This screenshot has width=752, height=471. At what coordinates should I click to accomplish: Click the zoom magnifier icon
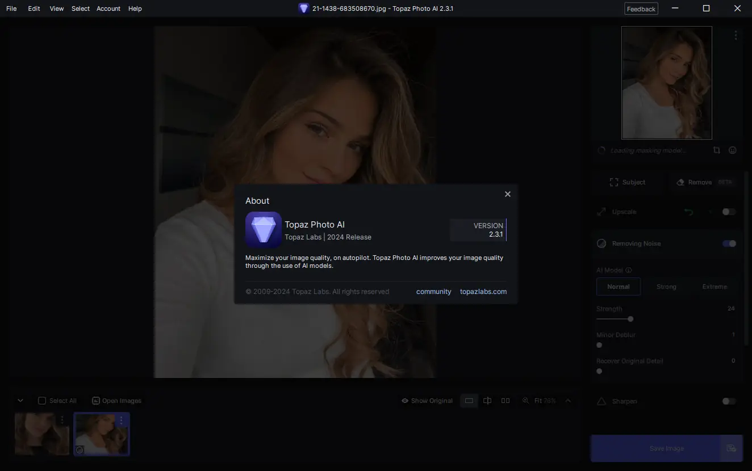click(x=525, y=401)
